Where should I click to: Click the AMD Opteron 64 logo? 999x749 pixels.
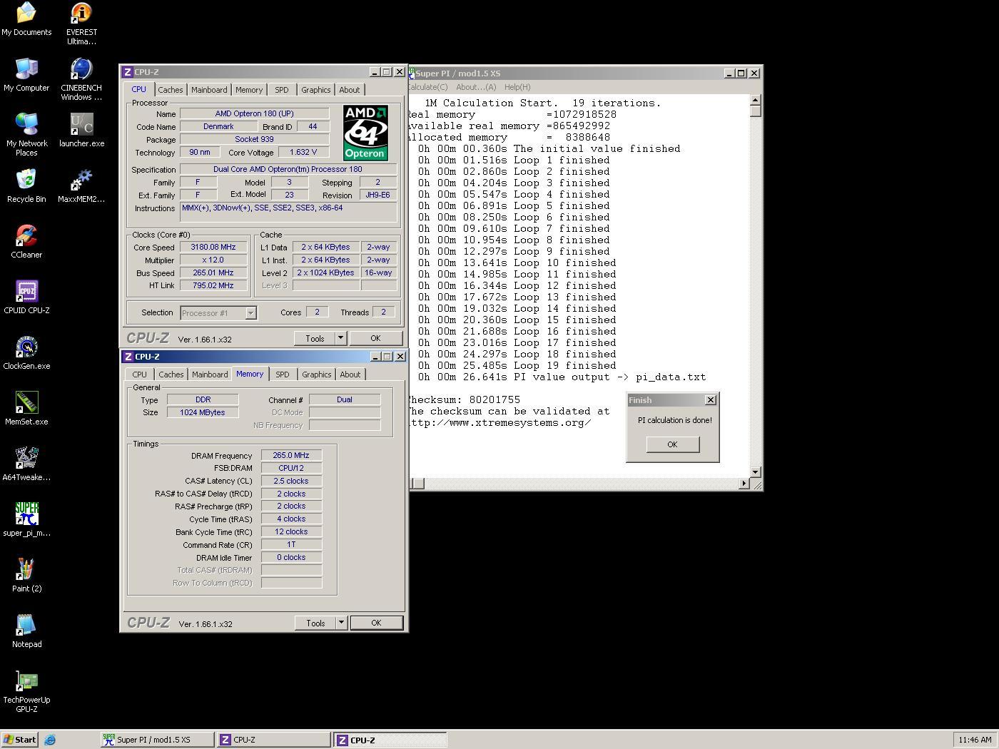365,133
